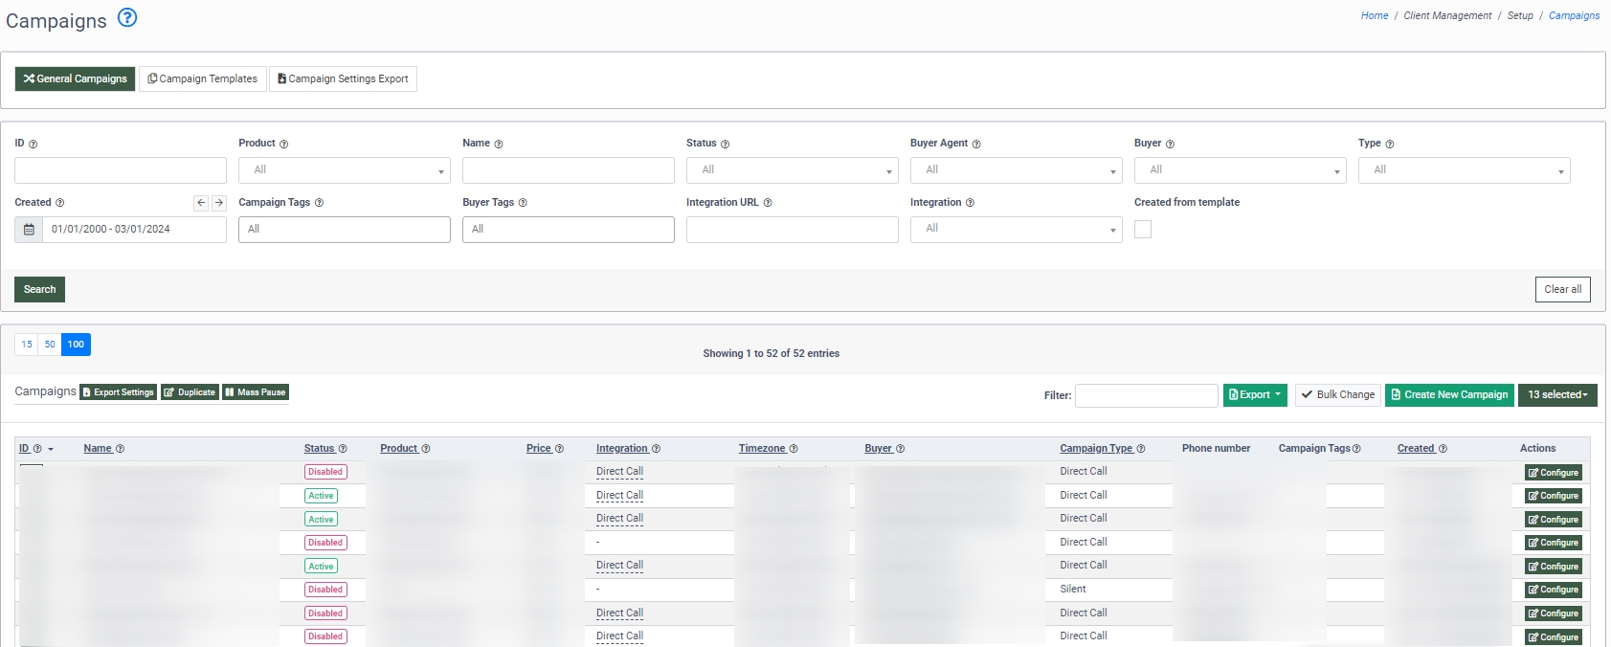Show 15 entries per page
This screenshot has width=1611, height=647.
point(27,345)
